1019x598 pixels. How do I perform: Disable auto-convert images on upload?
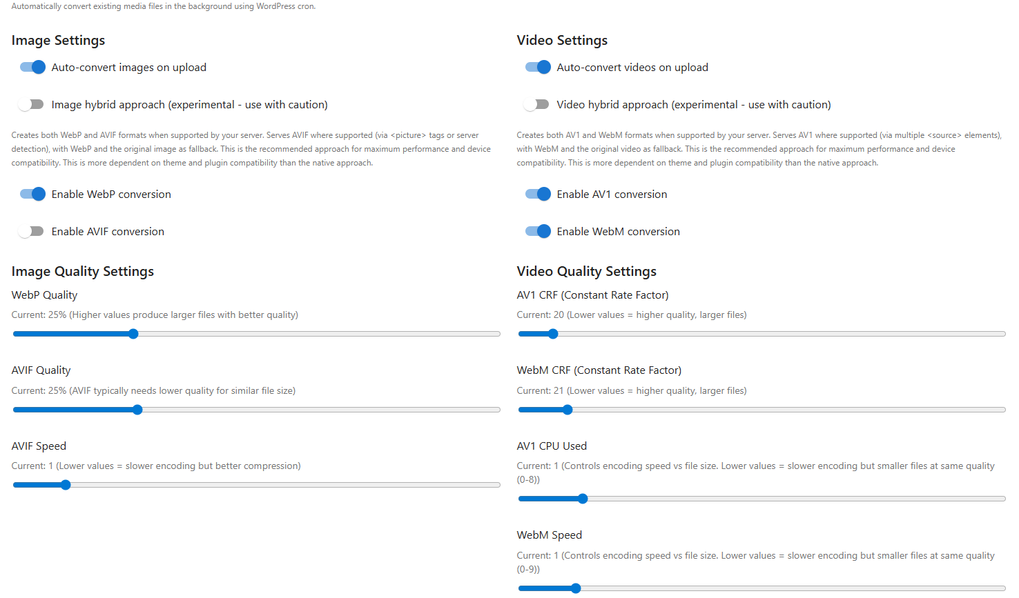pos(32,67)
